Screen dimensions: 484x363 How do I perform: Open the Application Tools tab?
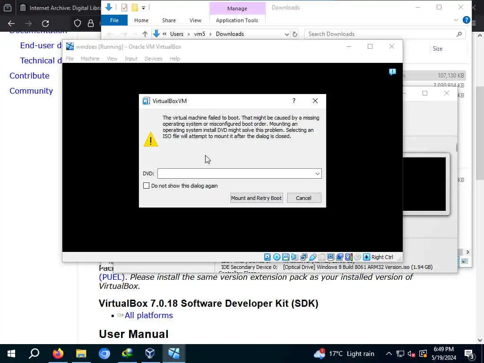237,20
